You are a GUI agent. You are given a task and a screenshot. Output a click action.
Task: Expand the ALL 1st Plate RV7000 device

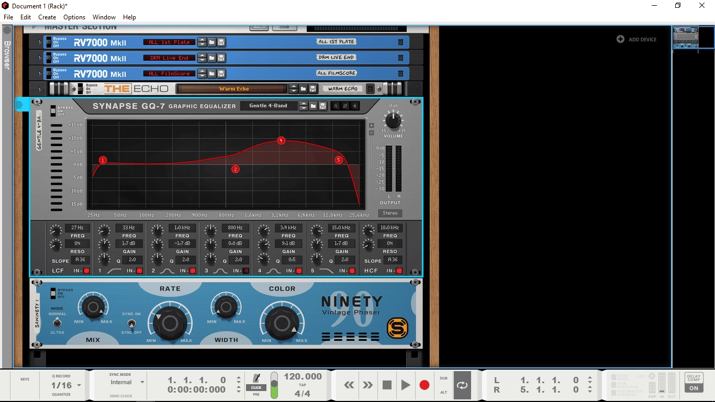(39, 42)
